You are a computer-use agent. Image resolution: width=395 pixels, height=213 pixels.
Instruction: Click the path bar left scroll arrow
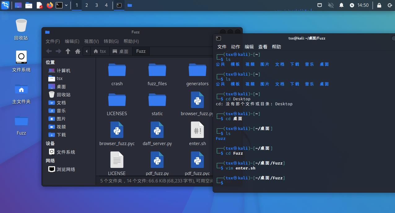click(x=87, y=51)
